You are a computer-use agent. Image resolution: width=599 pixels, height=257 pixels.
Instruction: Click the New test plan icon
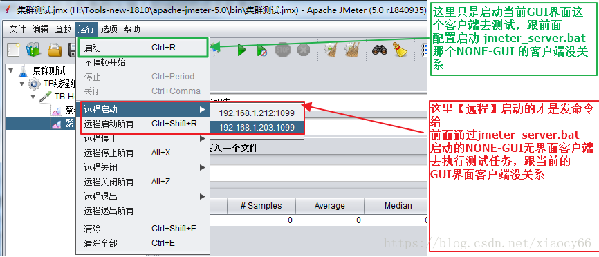[13, 50]
